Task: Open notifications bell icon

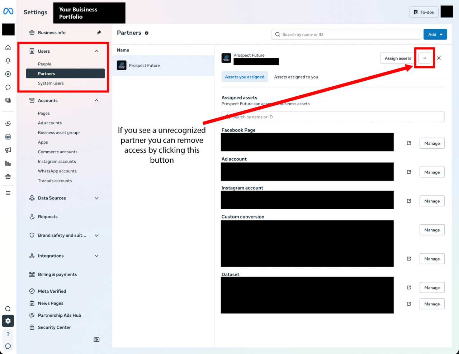Action: pyautogui.click(x=8, y=61)
